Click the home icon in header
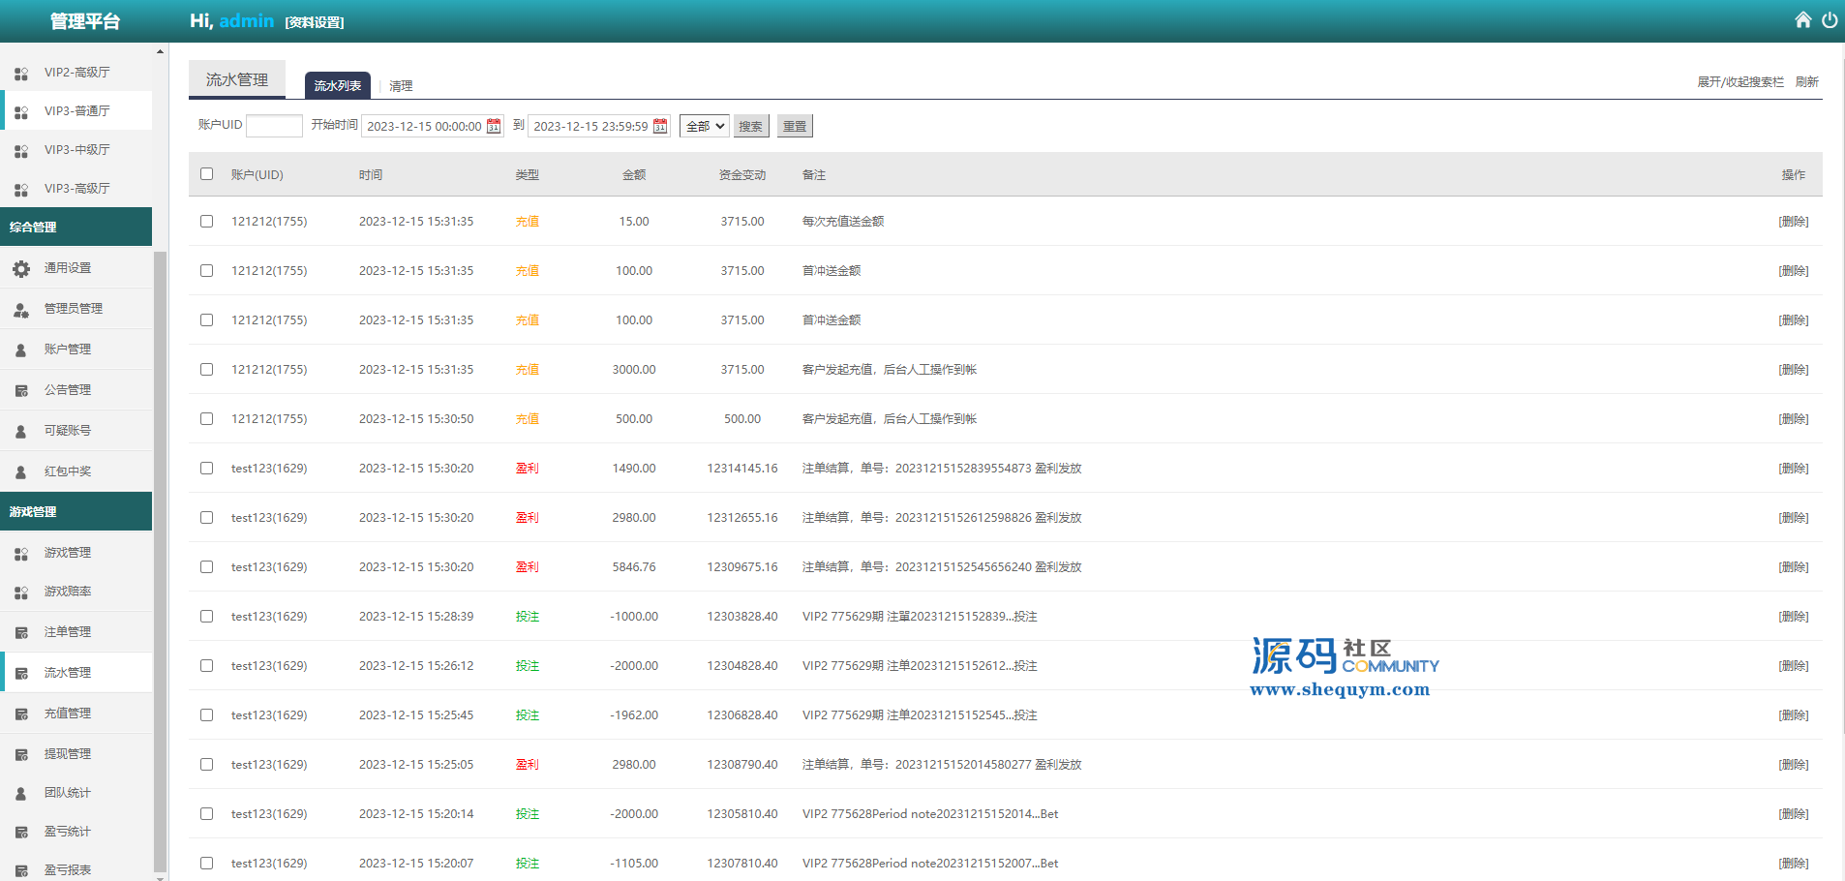This screenshot has height=881, width=1845. pos(1802,20)
